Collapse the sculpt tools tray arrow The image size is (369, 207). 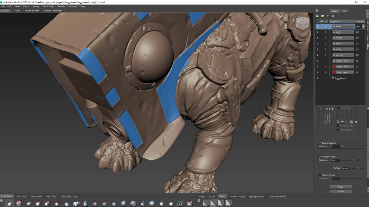pyautogui.click(x=2, y=201)
